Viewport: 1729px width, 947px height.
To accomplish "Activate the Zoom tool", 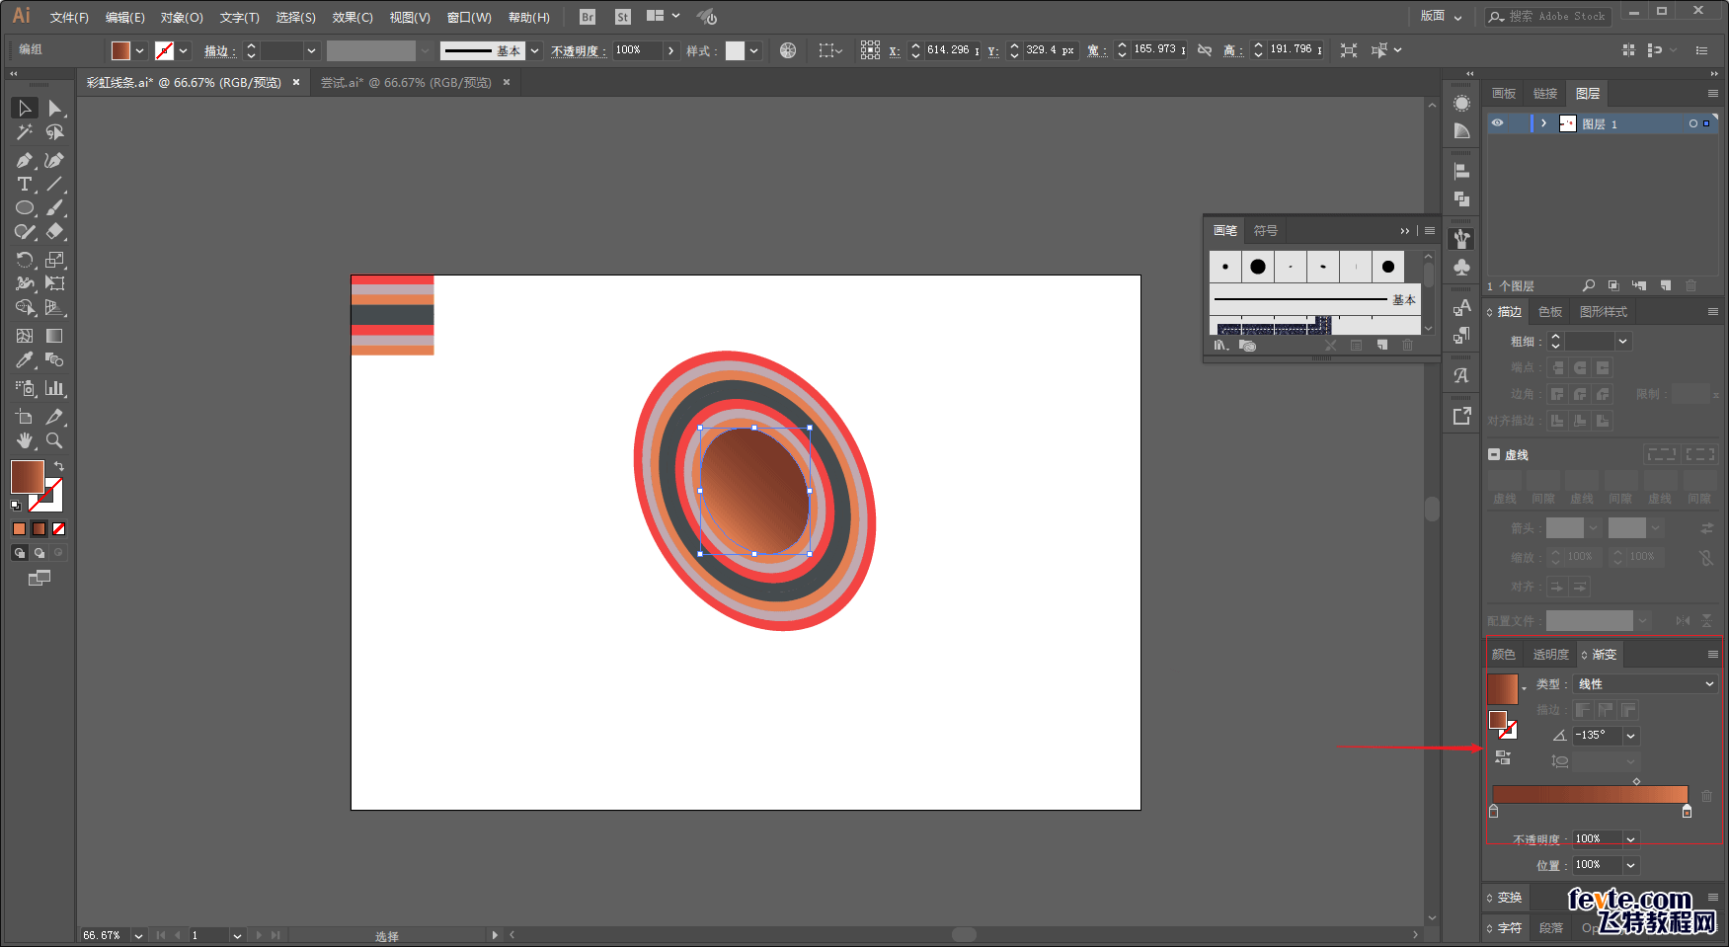I will click(x=54, y=440).
